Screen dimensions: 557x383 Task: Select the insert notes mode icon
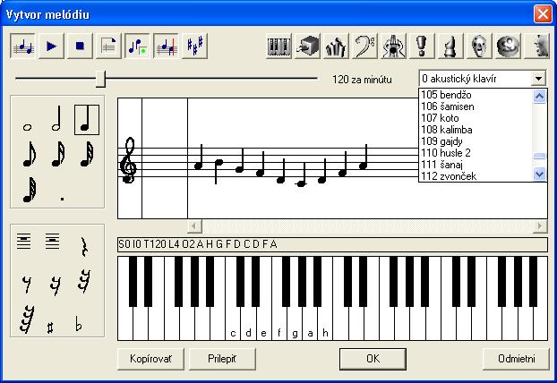point(22,46)
